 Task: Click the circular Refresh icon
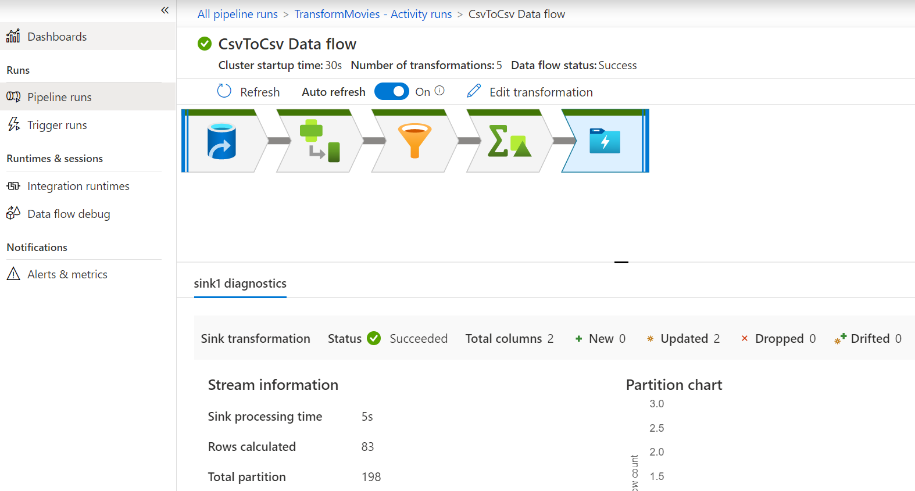224,91
